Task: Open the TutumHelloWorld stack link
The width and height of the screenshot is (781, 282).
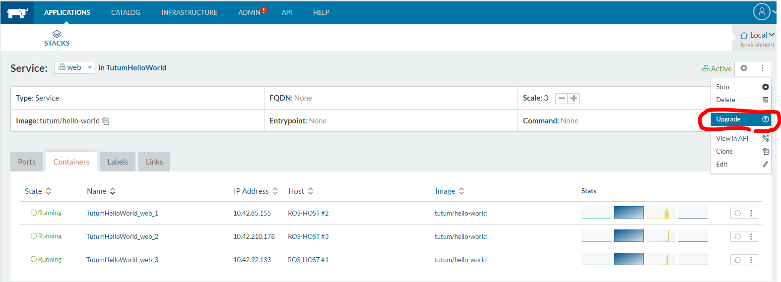Action: pos(136,68)
